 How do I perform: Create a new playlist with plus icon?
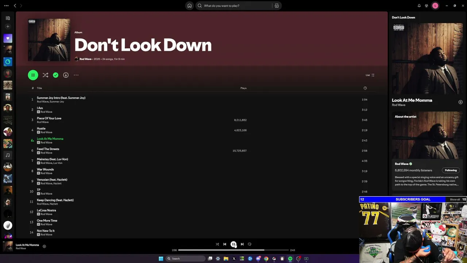tap(8, 26)
